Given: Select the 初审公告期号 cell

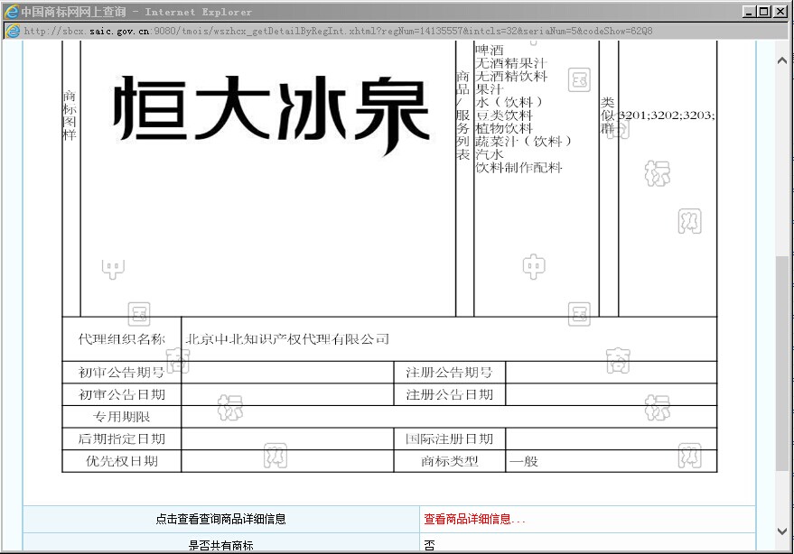Looking at the screenshot, I should (122, 373).
